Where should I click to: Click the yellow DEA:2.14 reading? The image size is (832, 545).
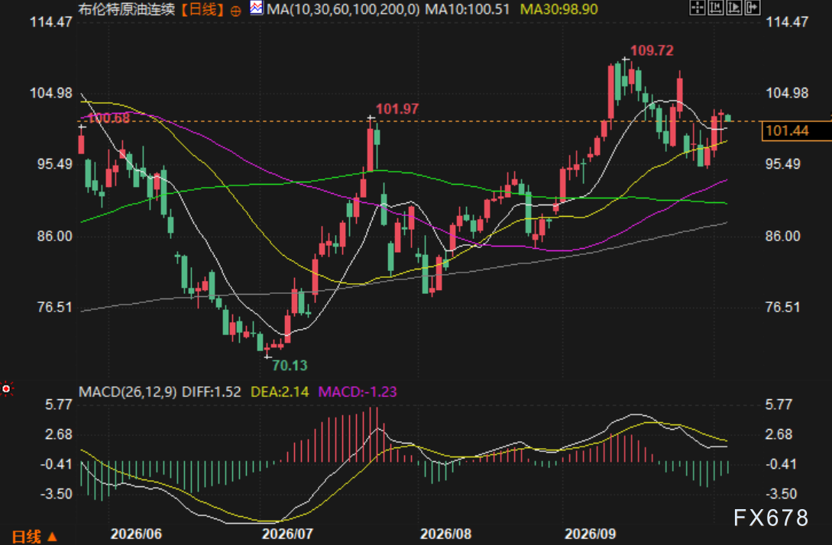tap(280, 392)
